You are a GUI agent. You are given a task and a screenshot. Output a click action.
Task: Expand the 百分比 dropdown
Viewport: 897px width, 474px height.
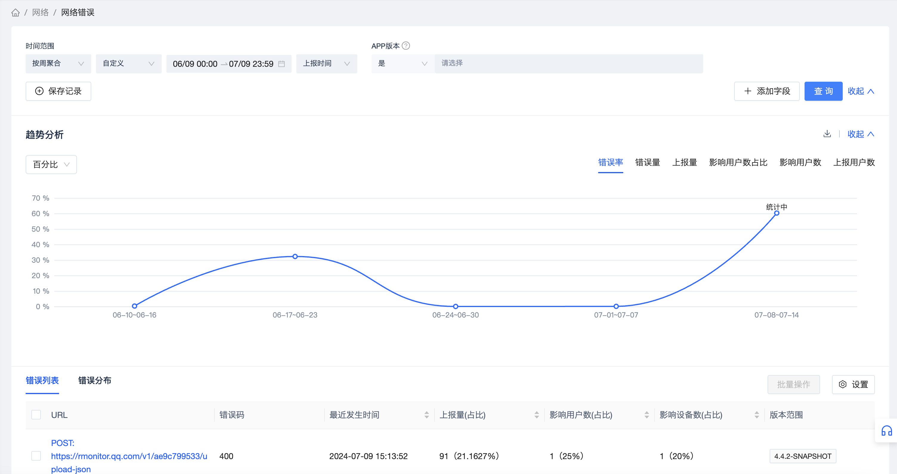pos(51,164)
